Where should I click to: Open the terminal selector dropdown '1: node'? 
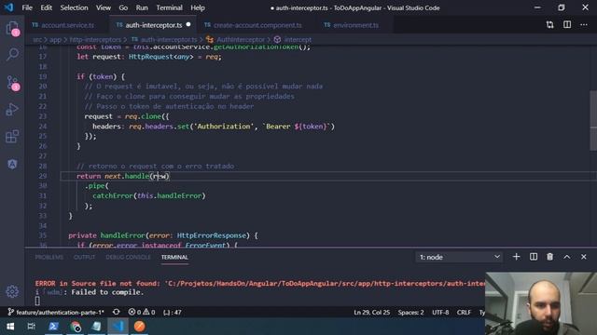coord(459,257)
